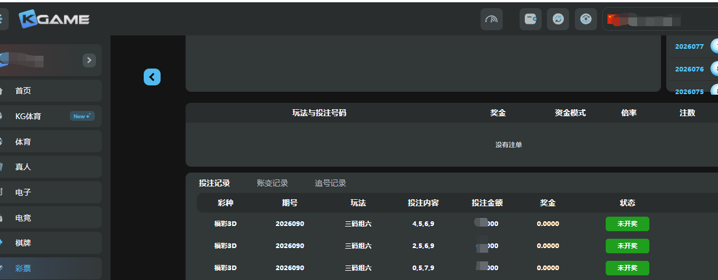The image size is (718, 280).
Task: Switch to the 追号记录 tab
Action: (x=330, y=183)
